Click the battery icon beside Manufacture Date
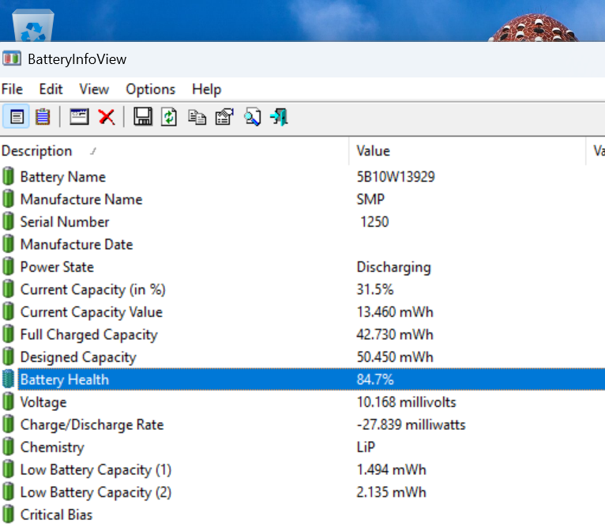This screenshot has height=524, width=605. (8, 244)
